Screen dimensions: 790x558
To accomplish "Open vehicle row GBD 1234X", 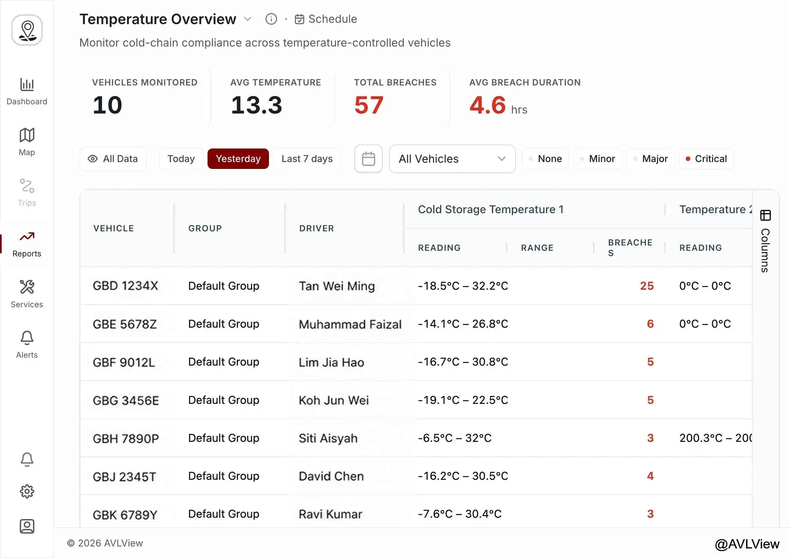I will point(416,285).
